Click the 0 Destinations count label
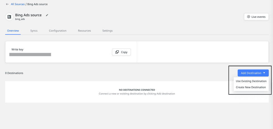This screenshot has height=129, width=273. (x=14, y=73)
